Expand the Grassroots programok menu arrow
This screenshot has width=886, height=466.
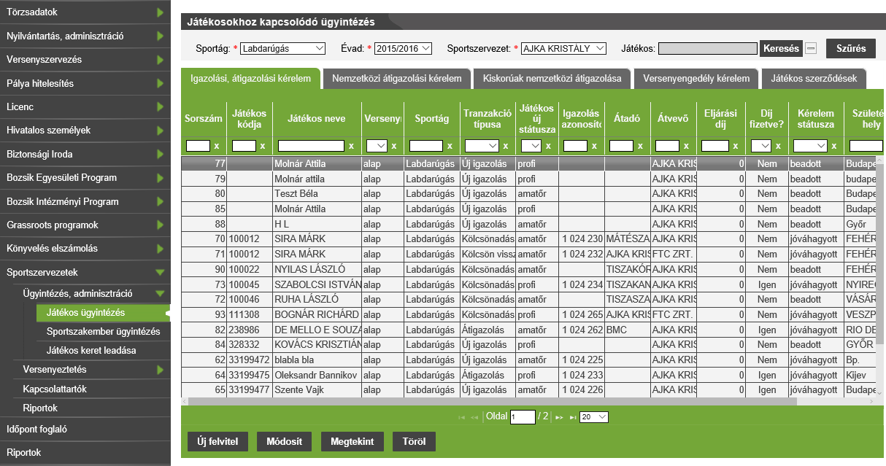160,225
